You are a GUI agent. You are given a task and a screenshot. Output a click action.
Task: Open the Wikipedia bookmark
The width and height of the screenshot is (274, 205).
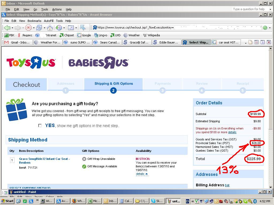click(151, 35)
